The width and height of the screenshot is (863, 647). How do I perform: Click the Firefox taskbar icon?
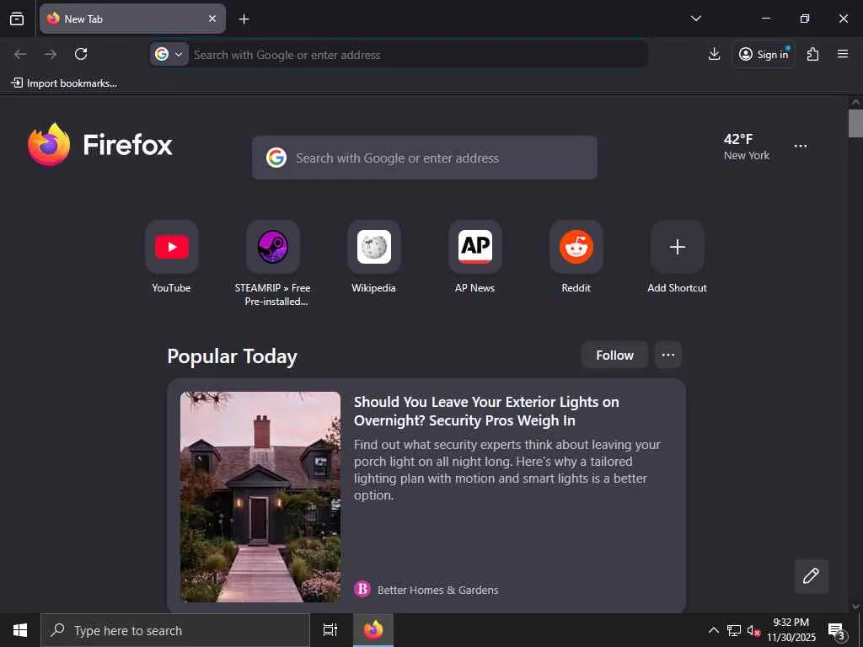point(373,630)
